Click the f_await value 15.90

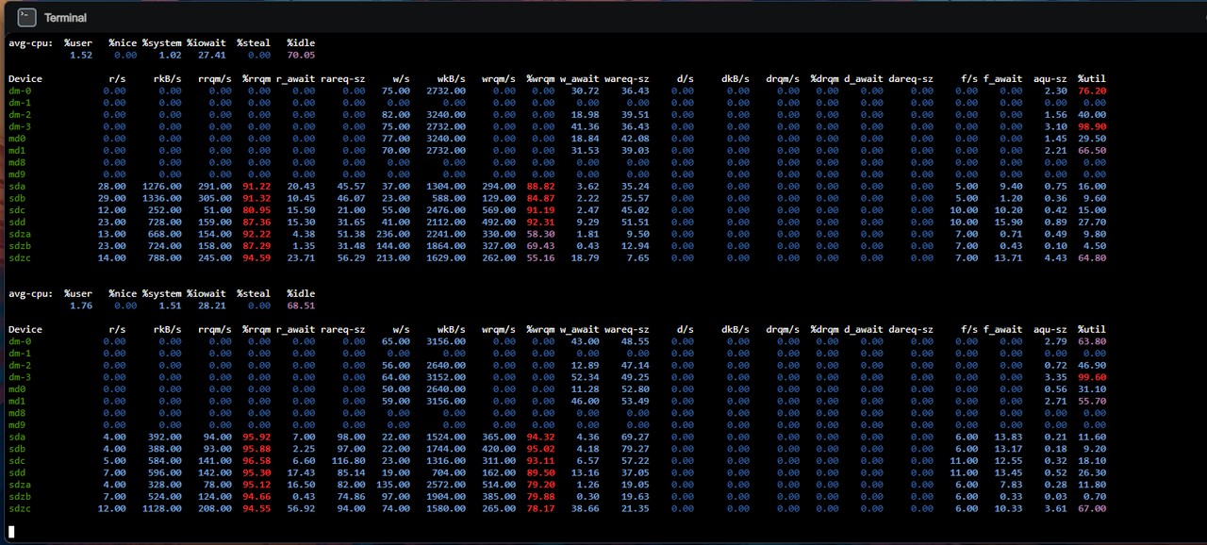pyautogui.click(x=1009, y=222)
